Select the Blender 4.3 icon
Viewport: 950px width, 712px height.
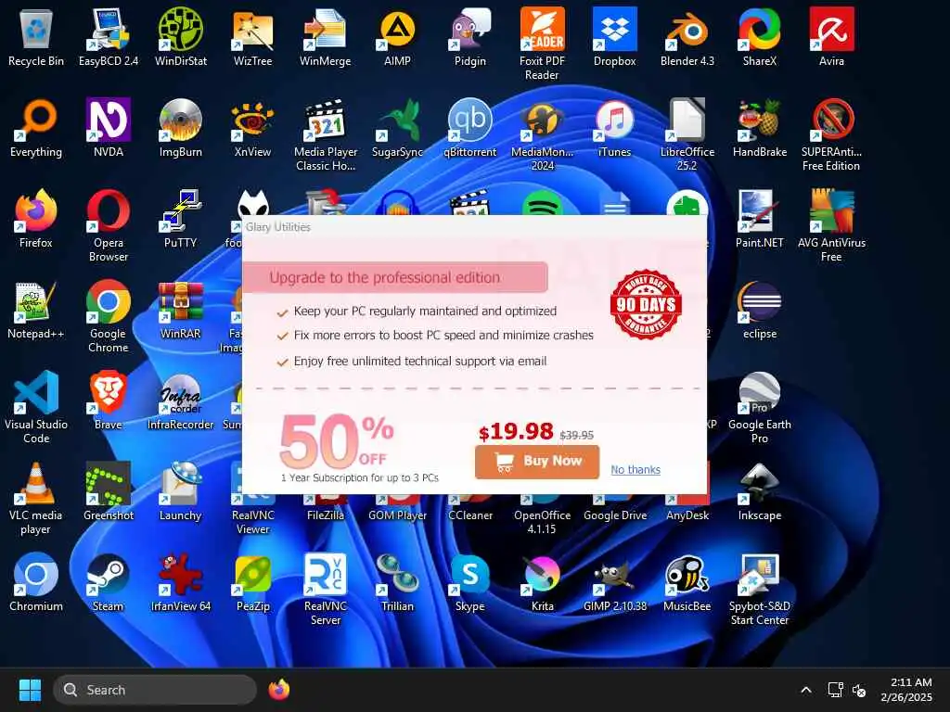click(x=687, y=37)
